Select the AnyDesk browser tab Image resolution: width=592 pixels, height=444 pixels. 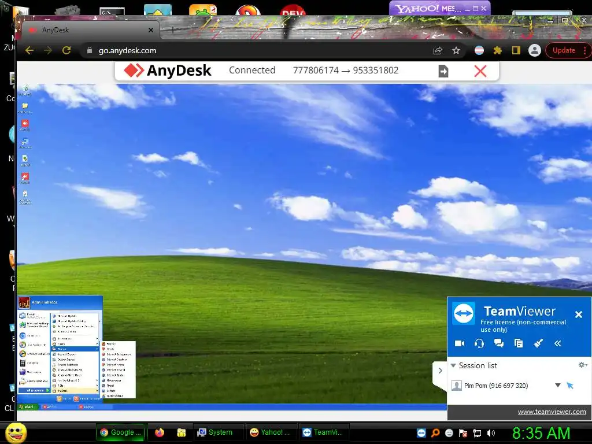point(91,30)
